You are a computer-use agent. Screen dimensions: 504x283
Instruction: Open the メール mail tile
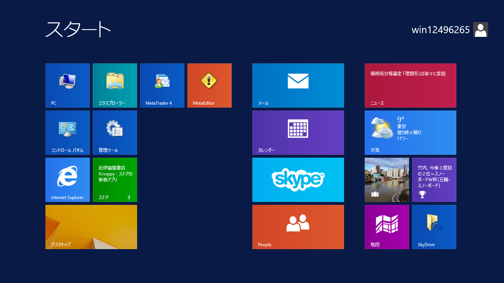[x=298, y=85]
